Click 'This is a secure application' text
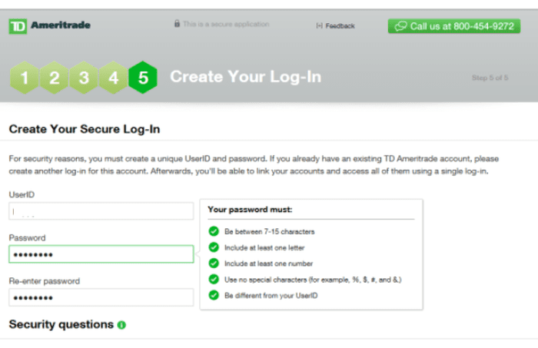The image size is (538, 348). 226,24
